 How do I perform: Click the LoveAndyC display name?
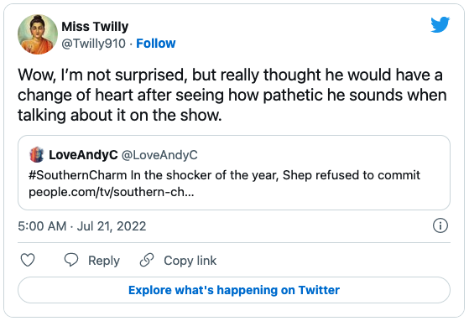click(83, 155)
